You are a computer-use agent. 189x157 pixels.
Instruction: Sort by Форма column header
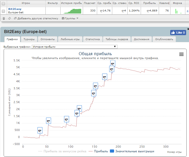[x=178, y=3]
